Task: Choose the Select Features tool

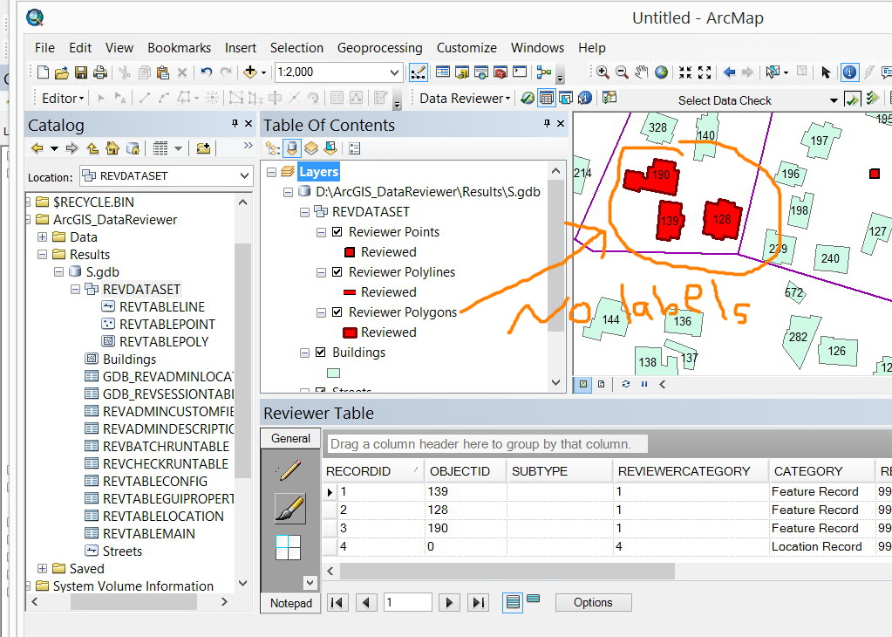Action: click(772, 72)
